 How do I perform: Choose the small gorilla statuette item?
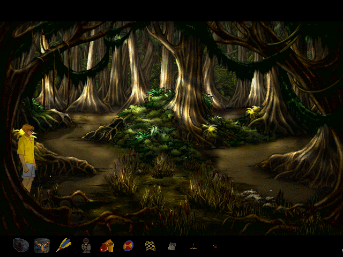tap(86, 246)
